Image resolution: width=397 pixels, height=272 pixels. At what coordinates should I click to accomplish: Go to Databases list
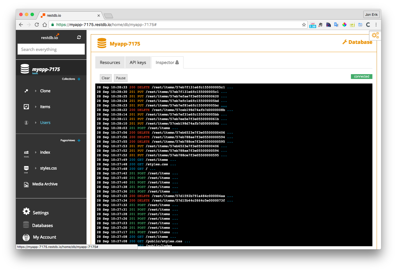click(x=42, y=226)
